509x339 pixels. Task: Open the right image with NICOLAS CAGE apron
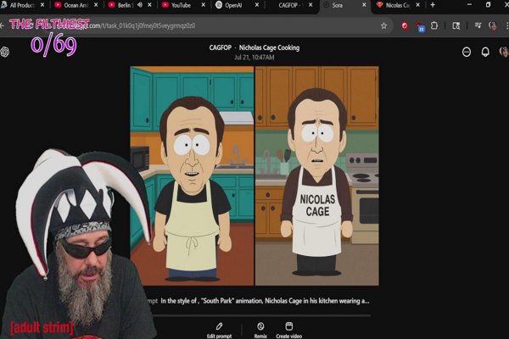pos(316,175)
